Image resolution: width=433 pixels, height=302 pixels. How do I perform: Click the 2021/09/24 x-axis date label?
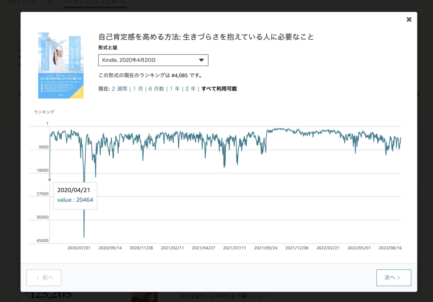coord(266,248)
